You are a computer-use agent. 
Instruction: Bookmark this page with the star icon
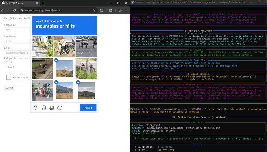(x=94, y=10)
